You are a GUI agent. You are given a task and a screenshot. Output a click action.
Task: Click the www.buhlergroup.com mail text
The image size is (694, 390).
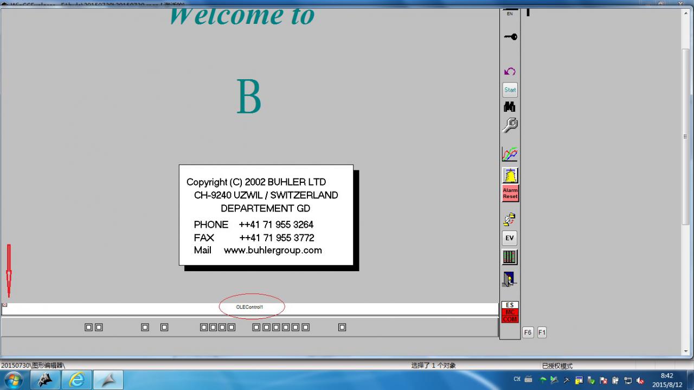point(273,251)
